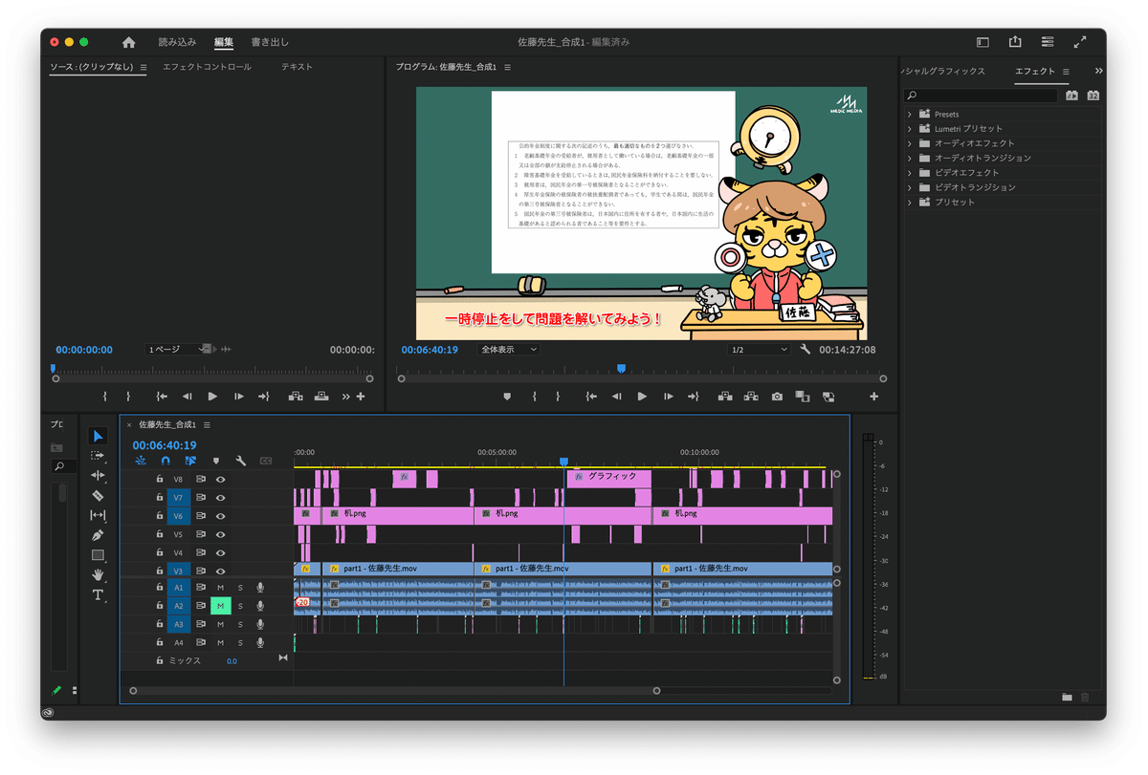
Task: Go to In point in Program monitor
Action: pos(590,397)
